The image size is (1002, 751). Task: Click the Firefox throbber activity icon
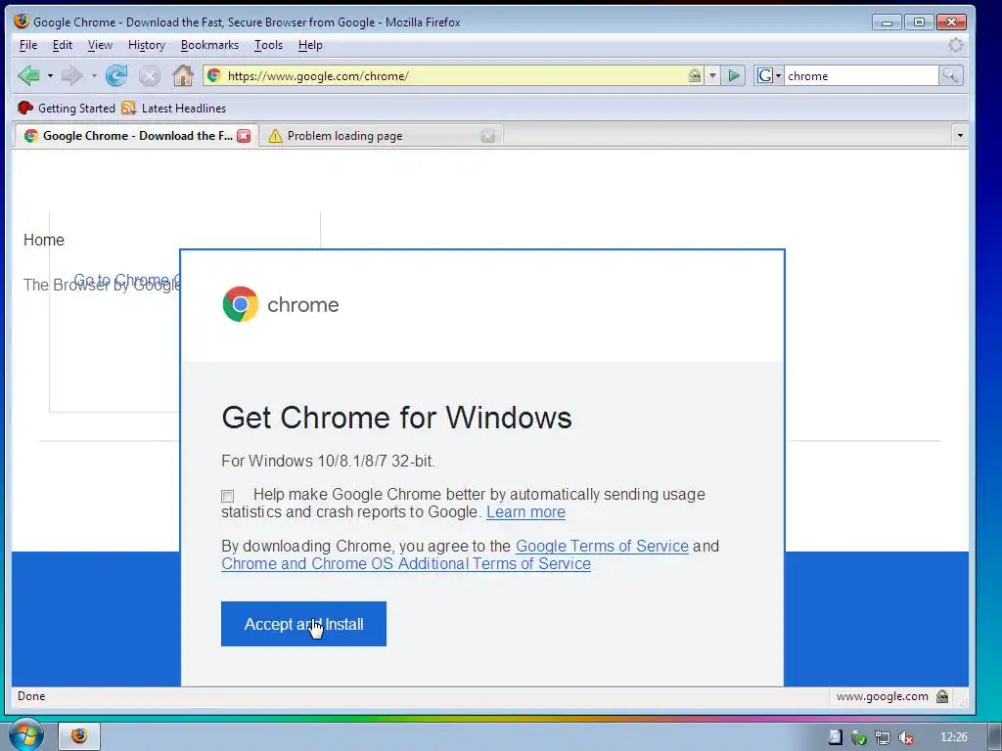tap(955, 45)
